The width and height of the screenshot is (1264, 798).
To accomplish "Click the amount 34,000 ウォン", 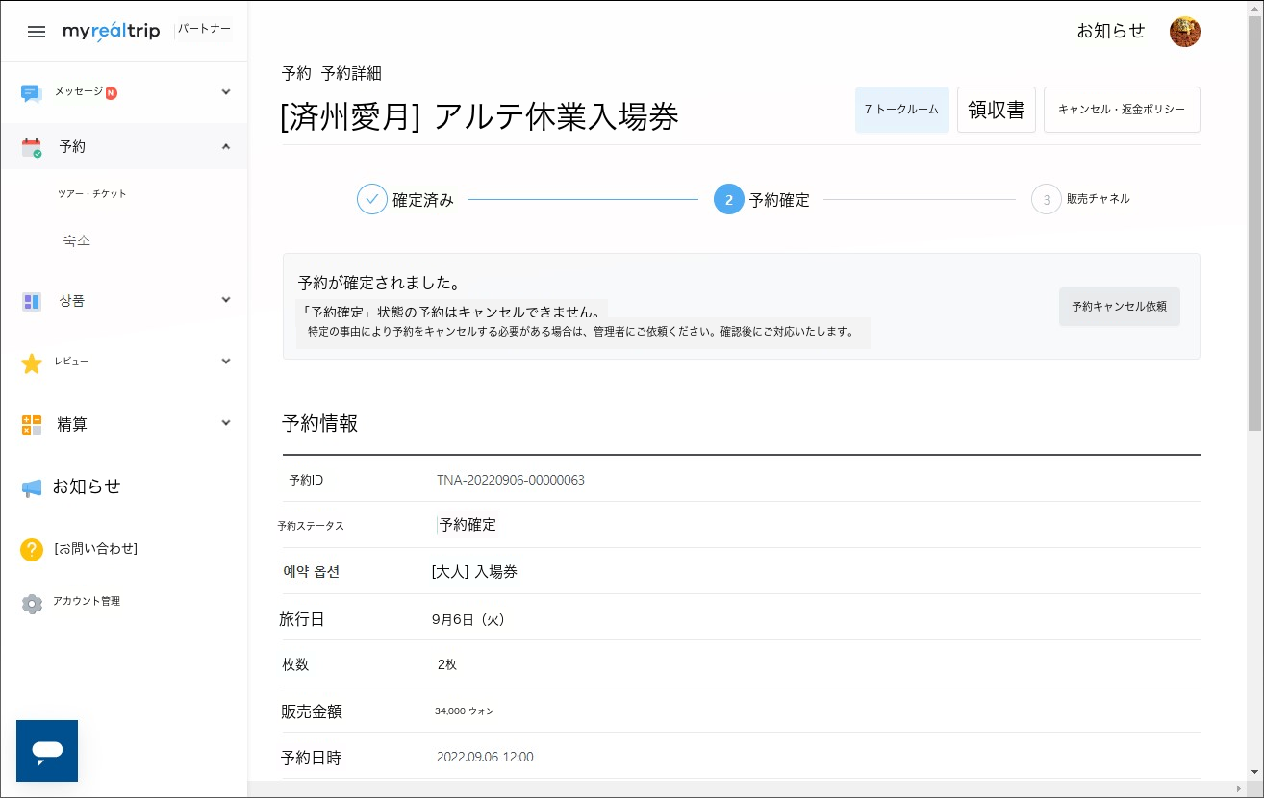I will point(465,711).
